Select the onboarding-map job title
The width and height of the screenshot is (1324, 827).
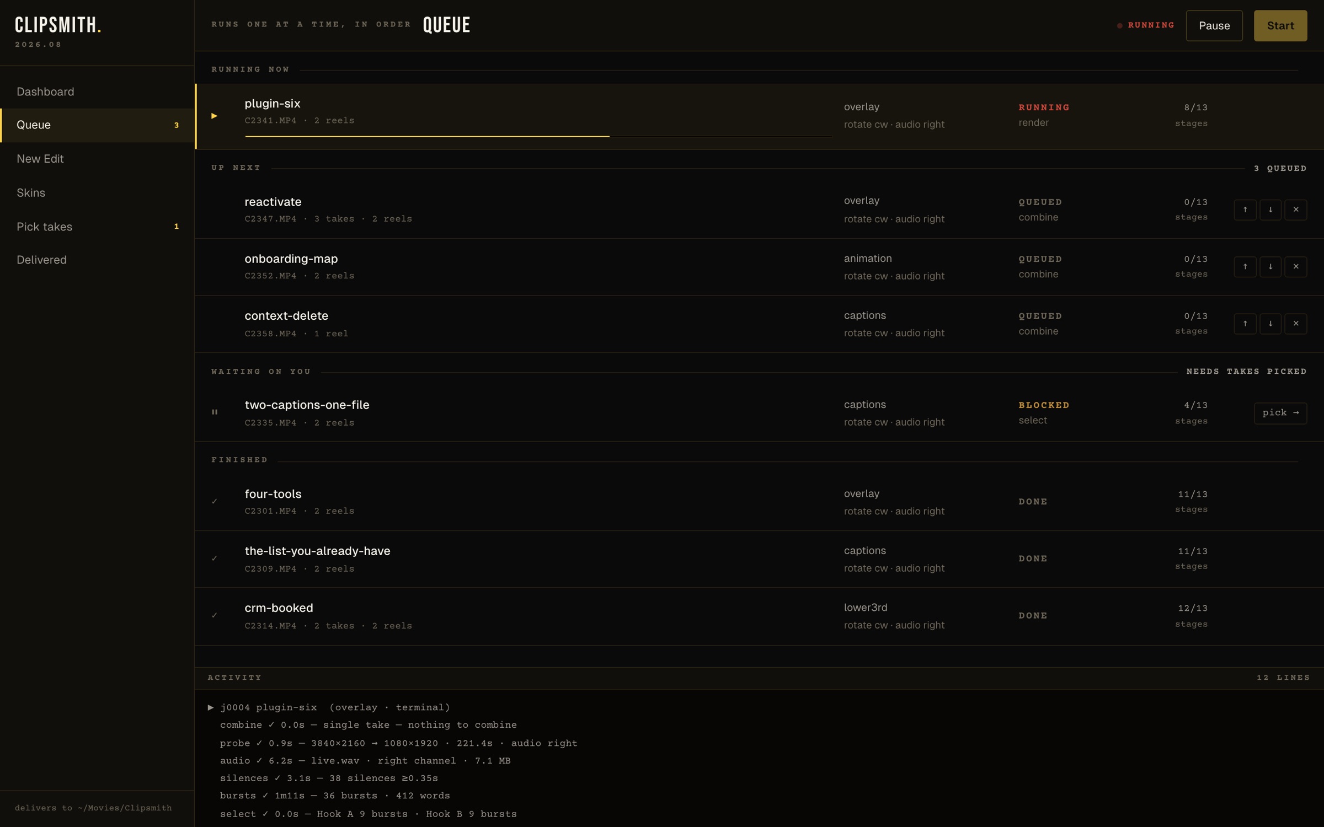tap(291, 259)
